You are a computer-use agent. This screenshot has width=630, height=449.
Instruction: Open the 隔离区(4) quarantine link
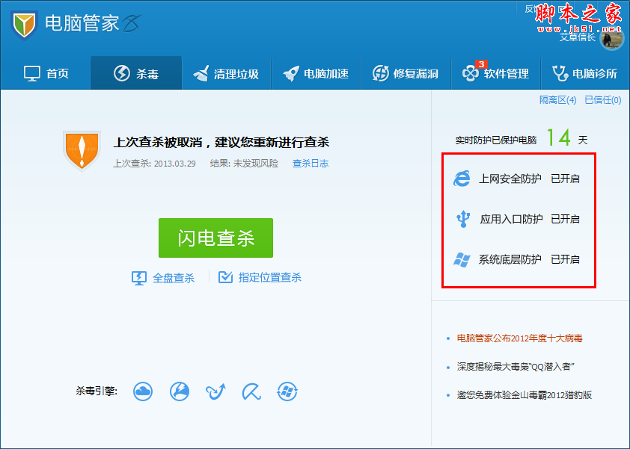(557, 100)
